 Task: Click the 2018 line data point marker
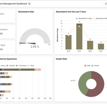(68, 36)
